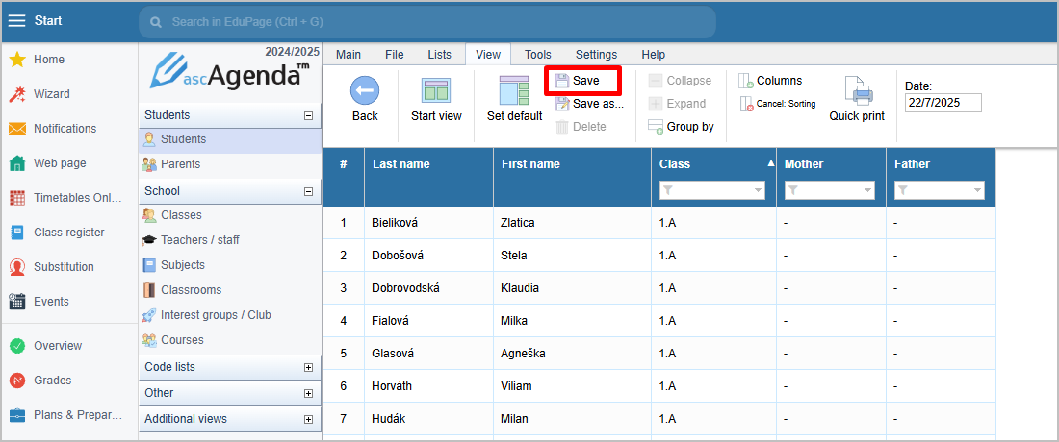Open Notifications from the sidebar

point(65,128)
